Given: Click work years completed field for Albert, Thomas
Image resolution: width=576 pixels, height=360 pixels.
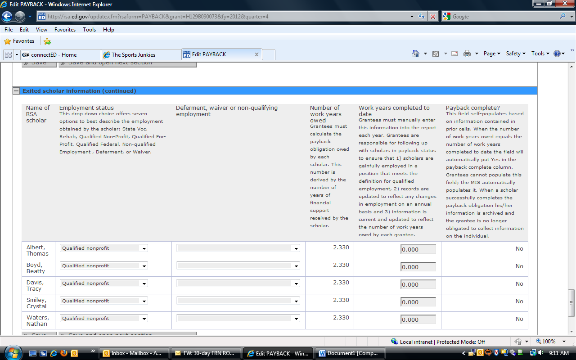Looking at the screenshot, I should [418, 249].
